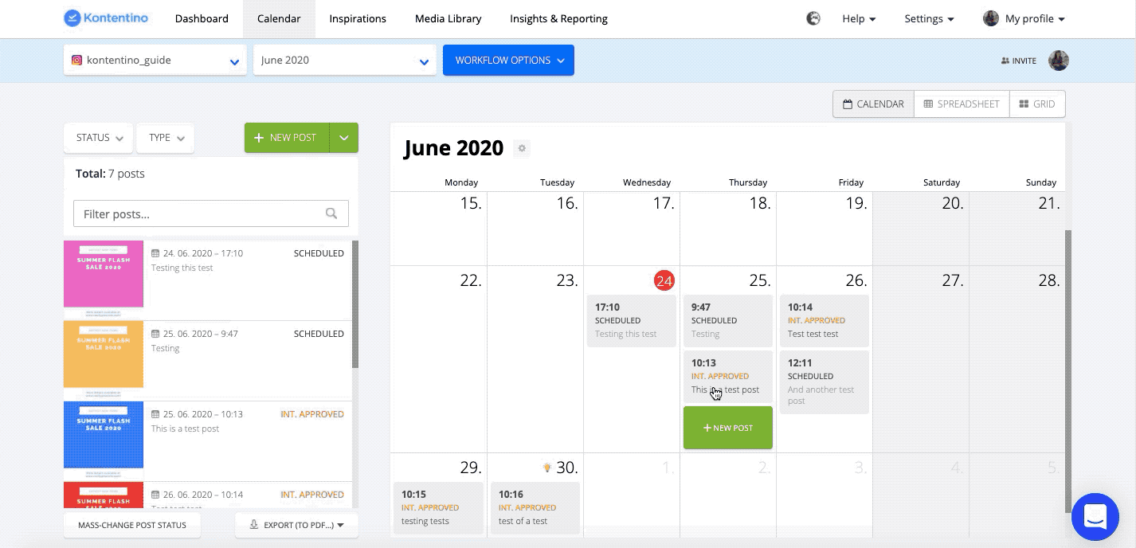Click the Invite people icon
Image resolution: width=1136 pixels, height=548 pixels.
1005,61
